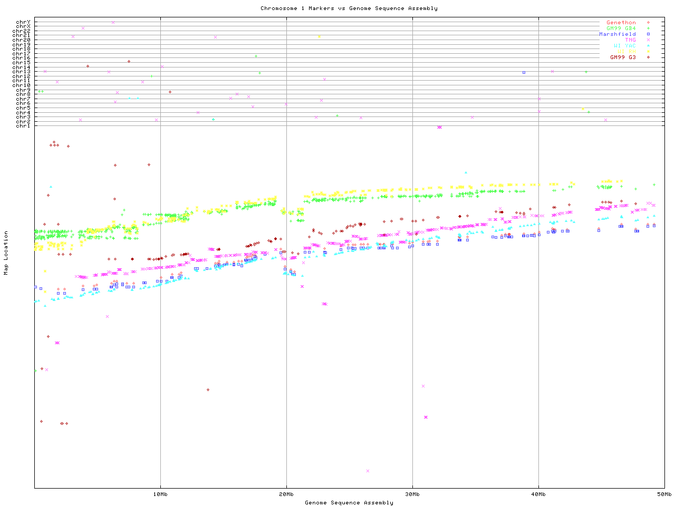Click the 10Mb x-axis tick label
The height and width of the screenshot is (506, 675).
point(160,494)
